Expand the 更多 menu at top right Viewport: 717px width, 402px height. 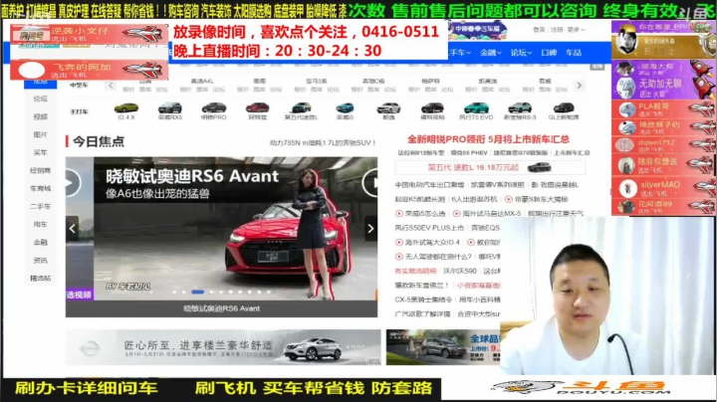(576, 30)
